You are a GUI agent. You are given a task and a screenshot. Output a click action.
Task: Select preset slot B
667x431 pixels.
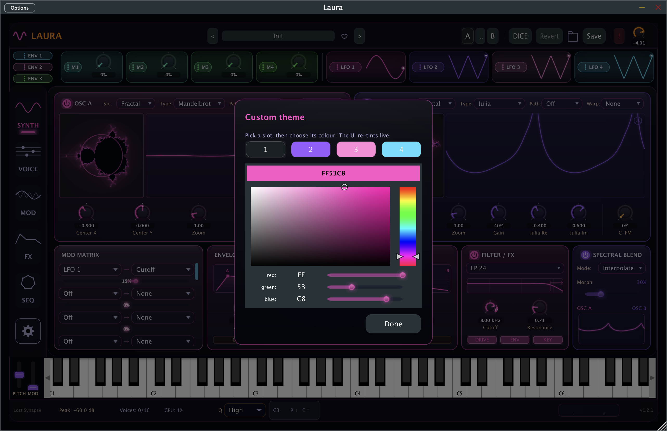tap(492, 36)
